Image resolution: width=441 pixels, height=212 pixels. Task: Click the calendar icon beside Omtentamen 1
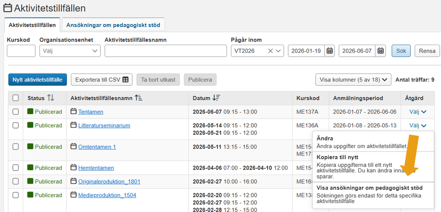click(73, 147)
